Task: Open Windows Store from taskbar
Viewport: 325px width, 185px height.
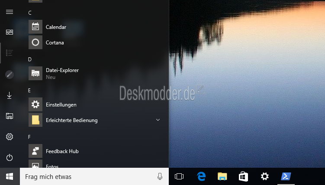Action: click(244, 176)
